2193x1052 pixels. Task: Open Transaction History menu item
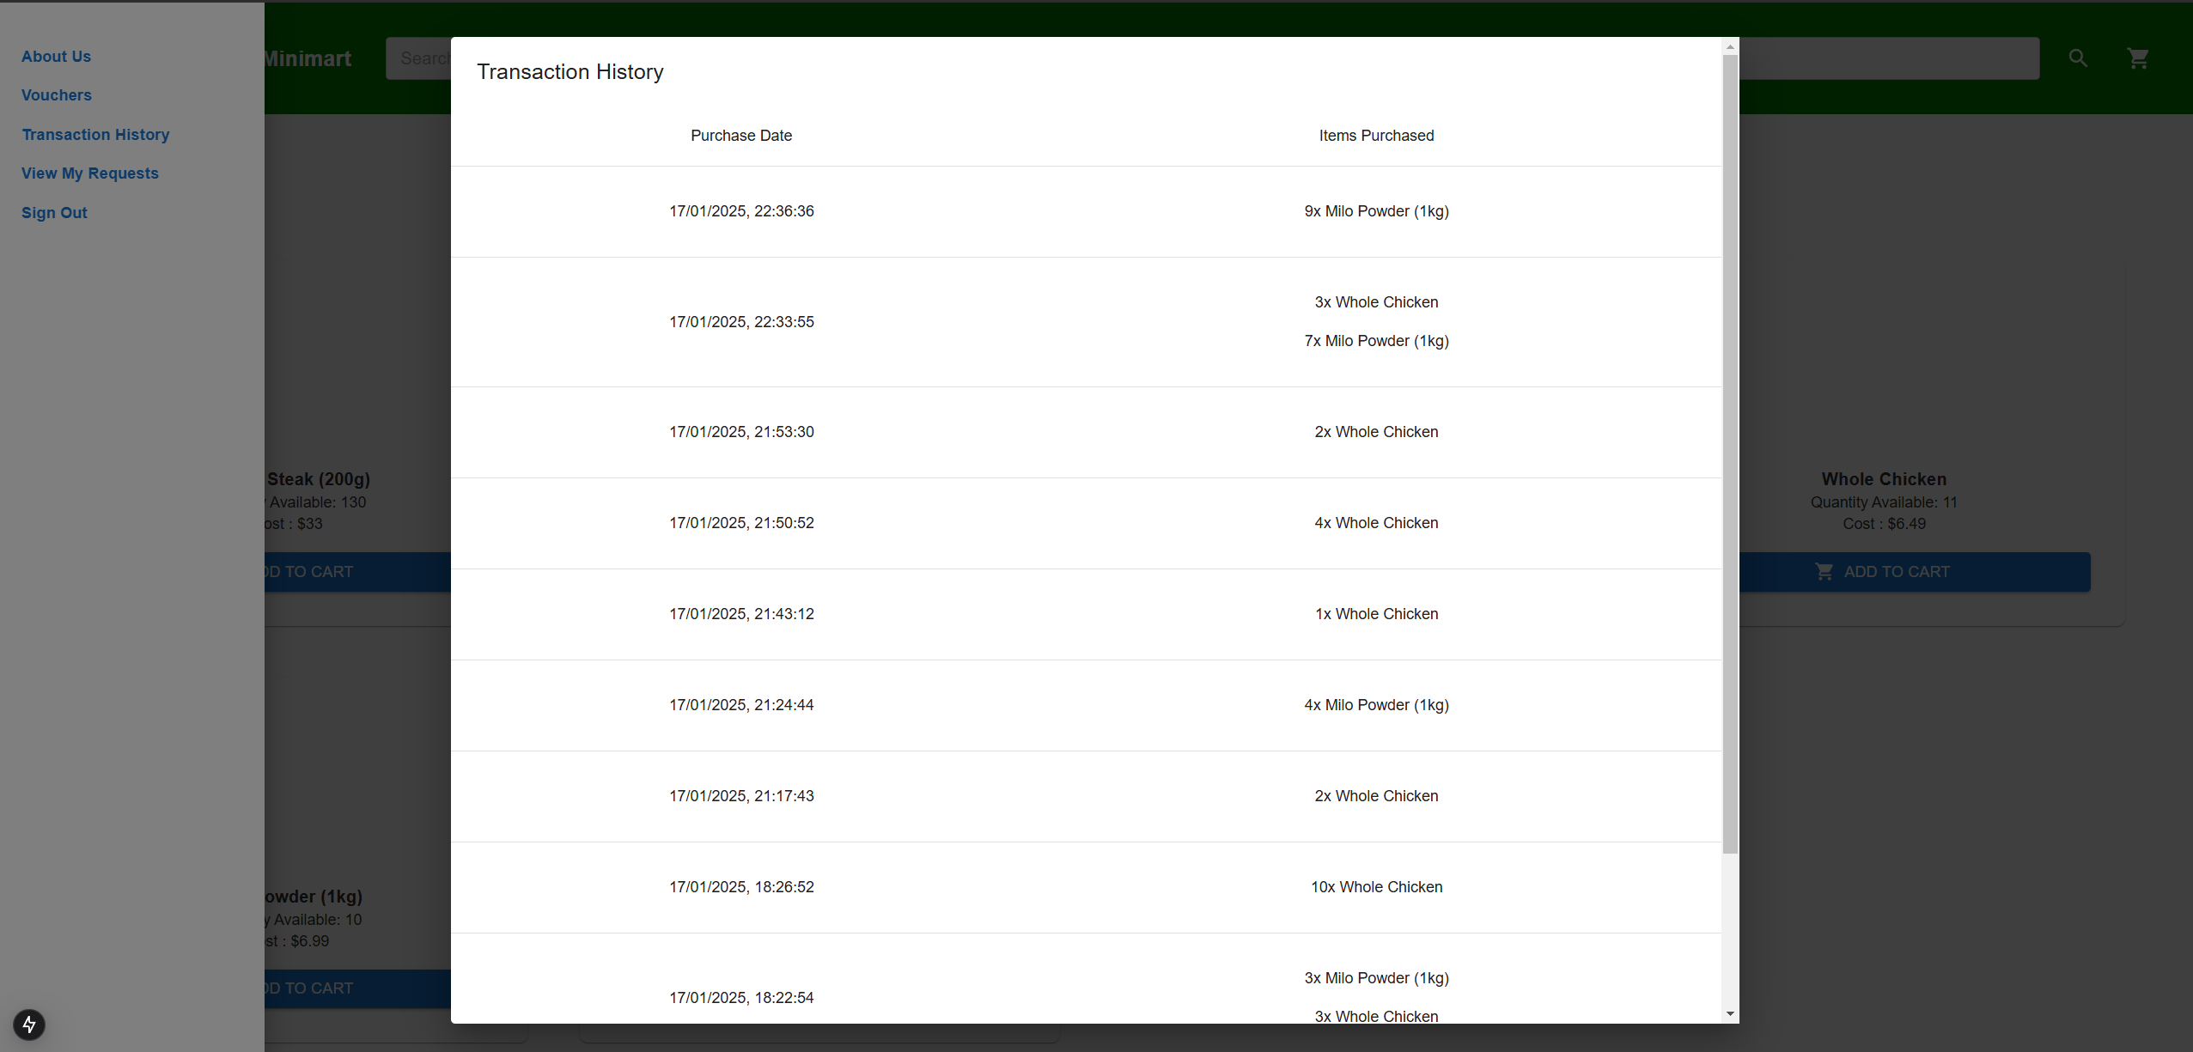(95, 135)
